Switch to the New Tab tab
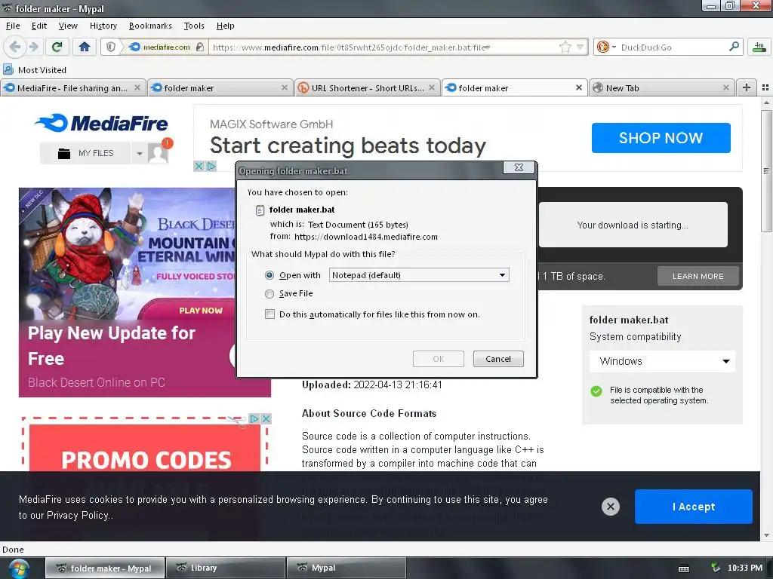 [661, 87]
